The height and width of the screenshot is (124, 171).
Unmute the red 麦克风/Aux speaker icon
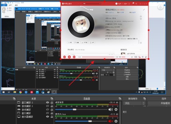coord(110,121)
